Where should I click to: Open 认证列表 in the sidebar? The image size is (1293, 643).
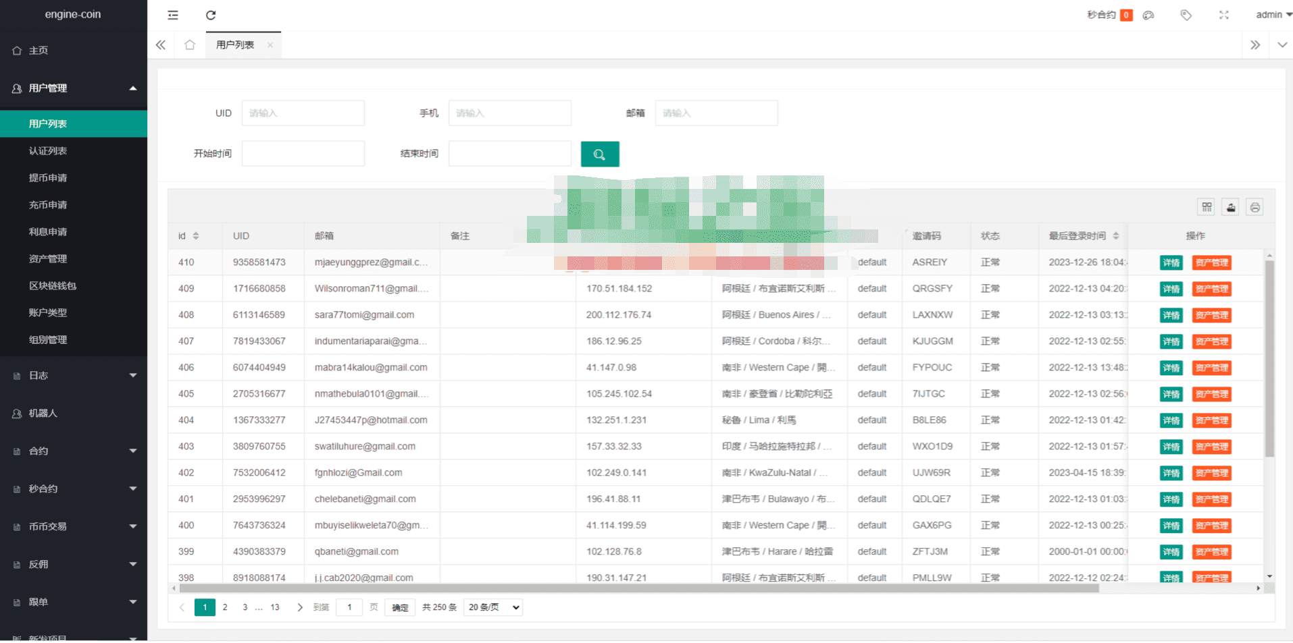coord(48,150)
